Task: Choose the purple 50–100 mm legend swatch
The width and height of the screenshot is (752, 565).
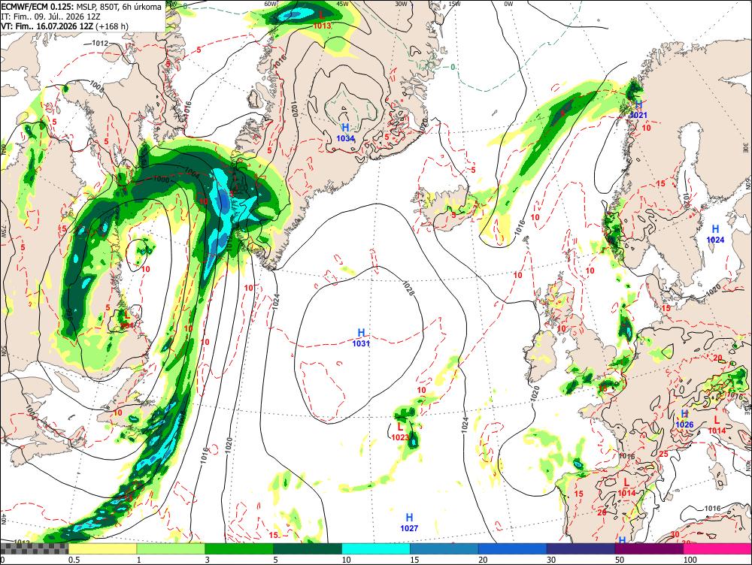Action: pos(650,548)
